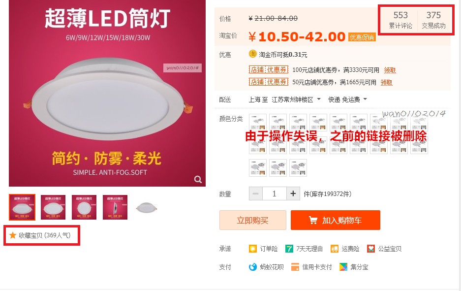Click the shipping insurance icon
461x291 pixels.
pos(335,249)
